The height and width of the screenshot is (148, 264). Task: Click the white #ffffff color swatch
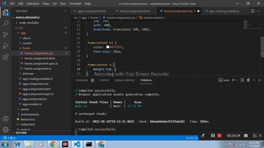(x=108, y=47)
